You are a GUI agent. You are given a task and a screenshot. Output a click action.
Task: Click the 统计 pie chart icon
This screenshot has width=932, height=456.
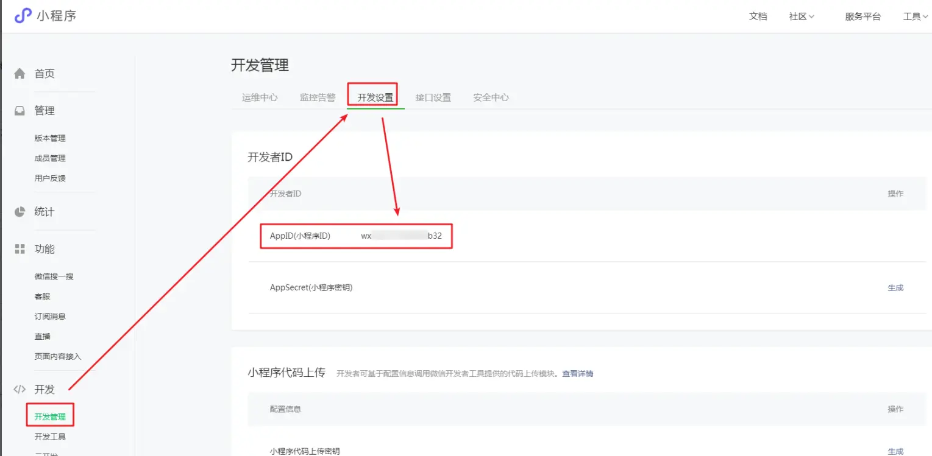pyautogui.click(x=20, y=212)
